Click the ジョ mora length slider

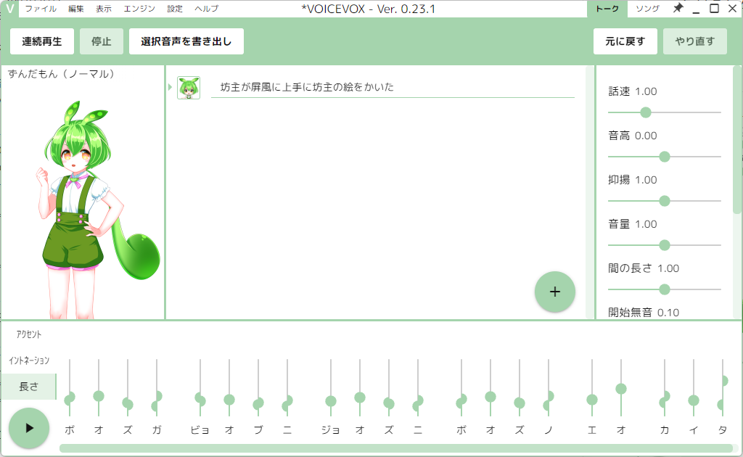(x=331, y=387)
